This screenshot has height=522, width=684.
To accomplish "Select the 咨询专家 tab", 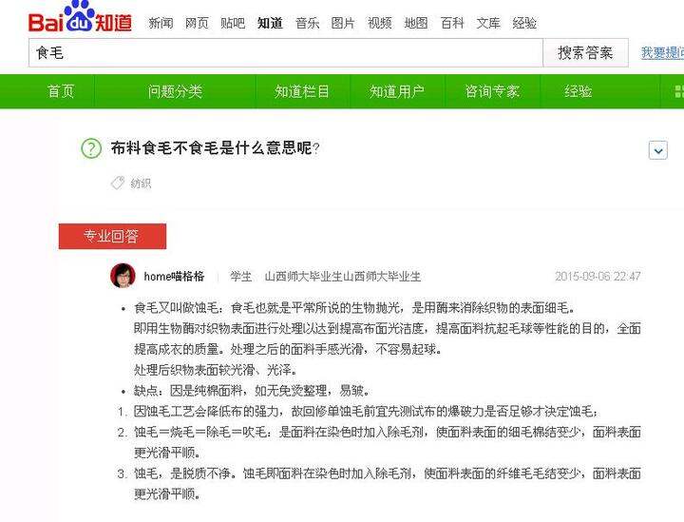I will click(492, 91).
